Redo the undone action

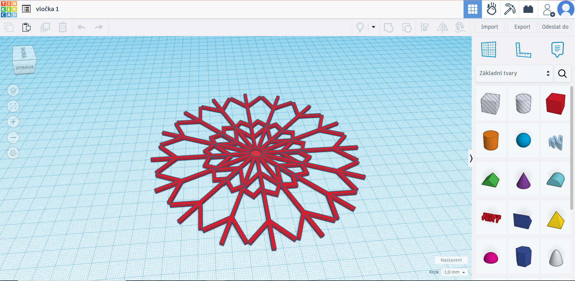[99, 27]
